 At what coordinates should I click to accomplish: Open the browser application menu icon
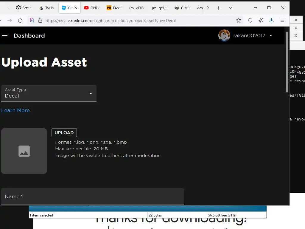click(282, 20)
